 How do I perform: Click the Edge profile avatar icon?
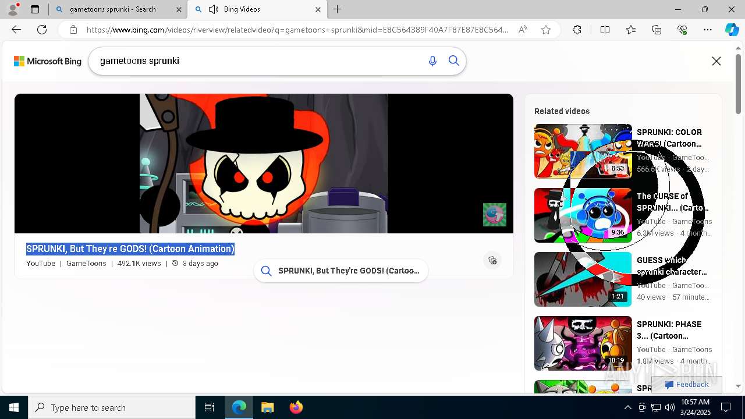(13, 9)
